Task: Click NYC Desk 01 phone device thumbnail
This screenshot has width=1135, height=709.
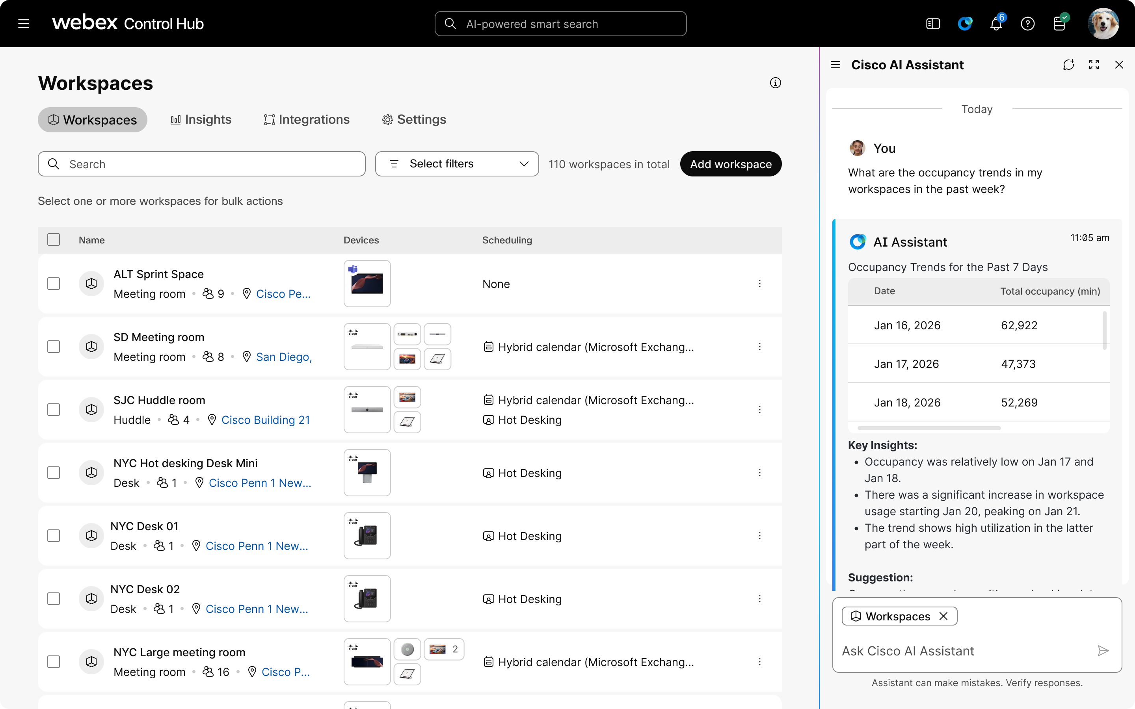Action: [367, 536]
